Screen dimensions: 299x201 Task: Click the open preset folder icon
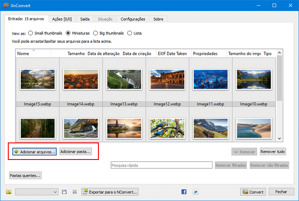tap(9, 192)
